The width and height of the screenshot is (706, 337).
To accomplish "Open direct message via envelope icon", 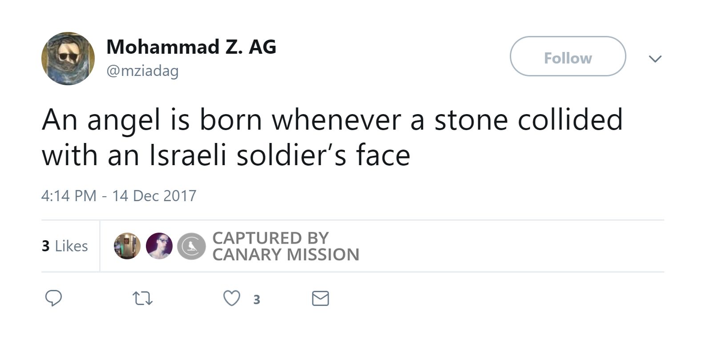I will pyautogui.click(x=321, y=298).
